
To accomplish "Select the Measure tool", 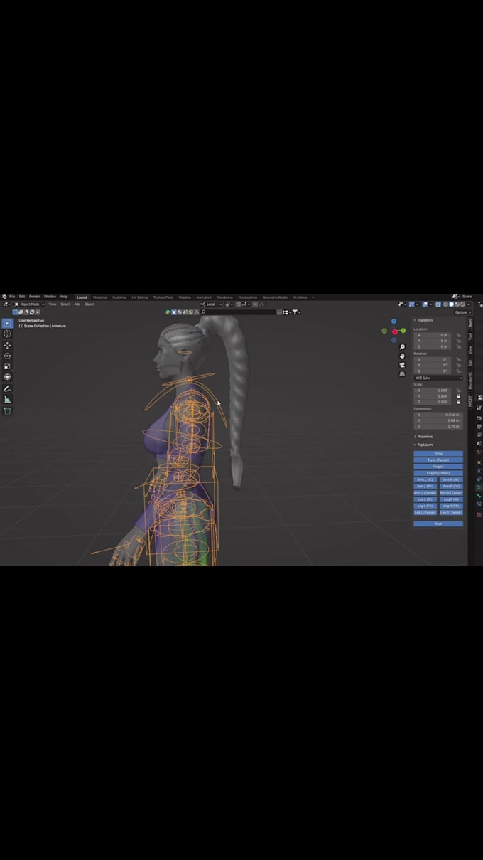I will pyautogui.click(x=8, y=400).
